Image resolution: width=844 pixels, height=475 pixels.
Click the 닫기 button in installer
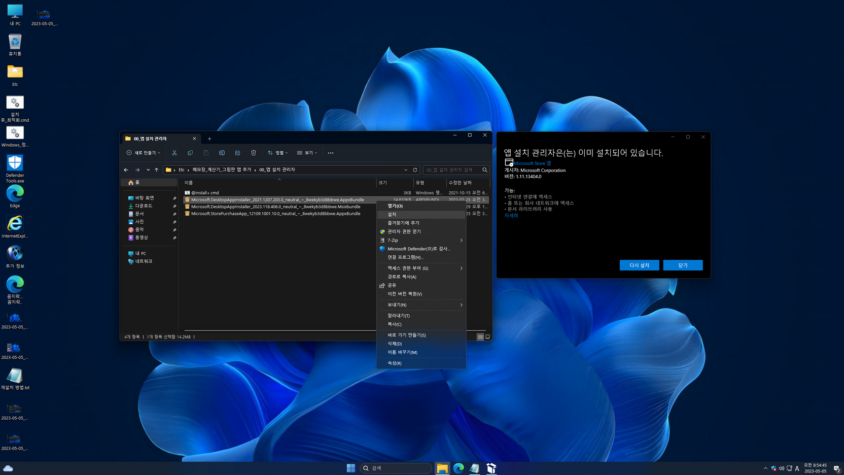683,265
